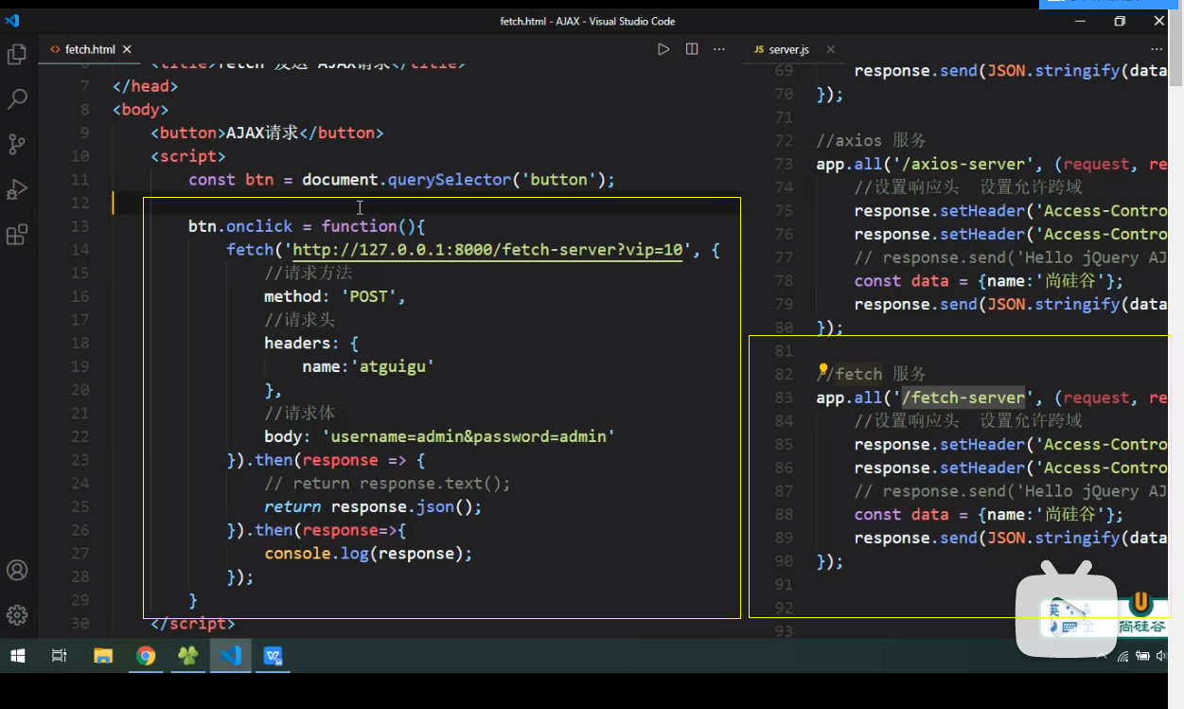Screen dimensions: 1184x709
Task: Open File Explorer from the taskbar
Action: [x=103, y=655]
